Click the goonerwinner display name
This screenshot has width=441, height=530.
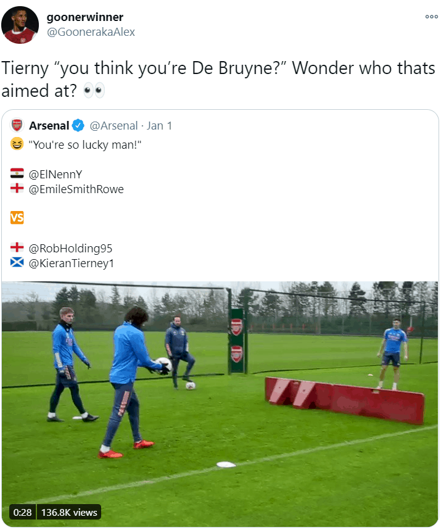pos(85,17)
